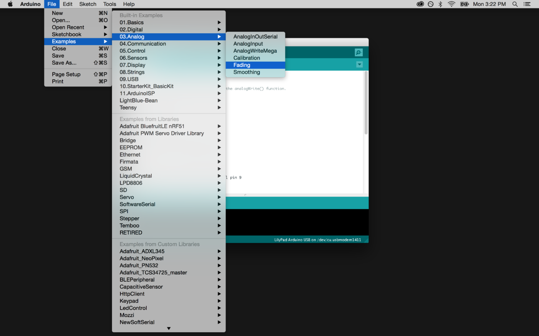Expand the 02.Digital examples submenu
This screenshot has height=336, width=539.
pos(169,30)
